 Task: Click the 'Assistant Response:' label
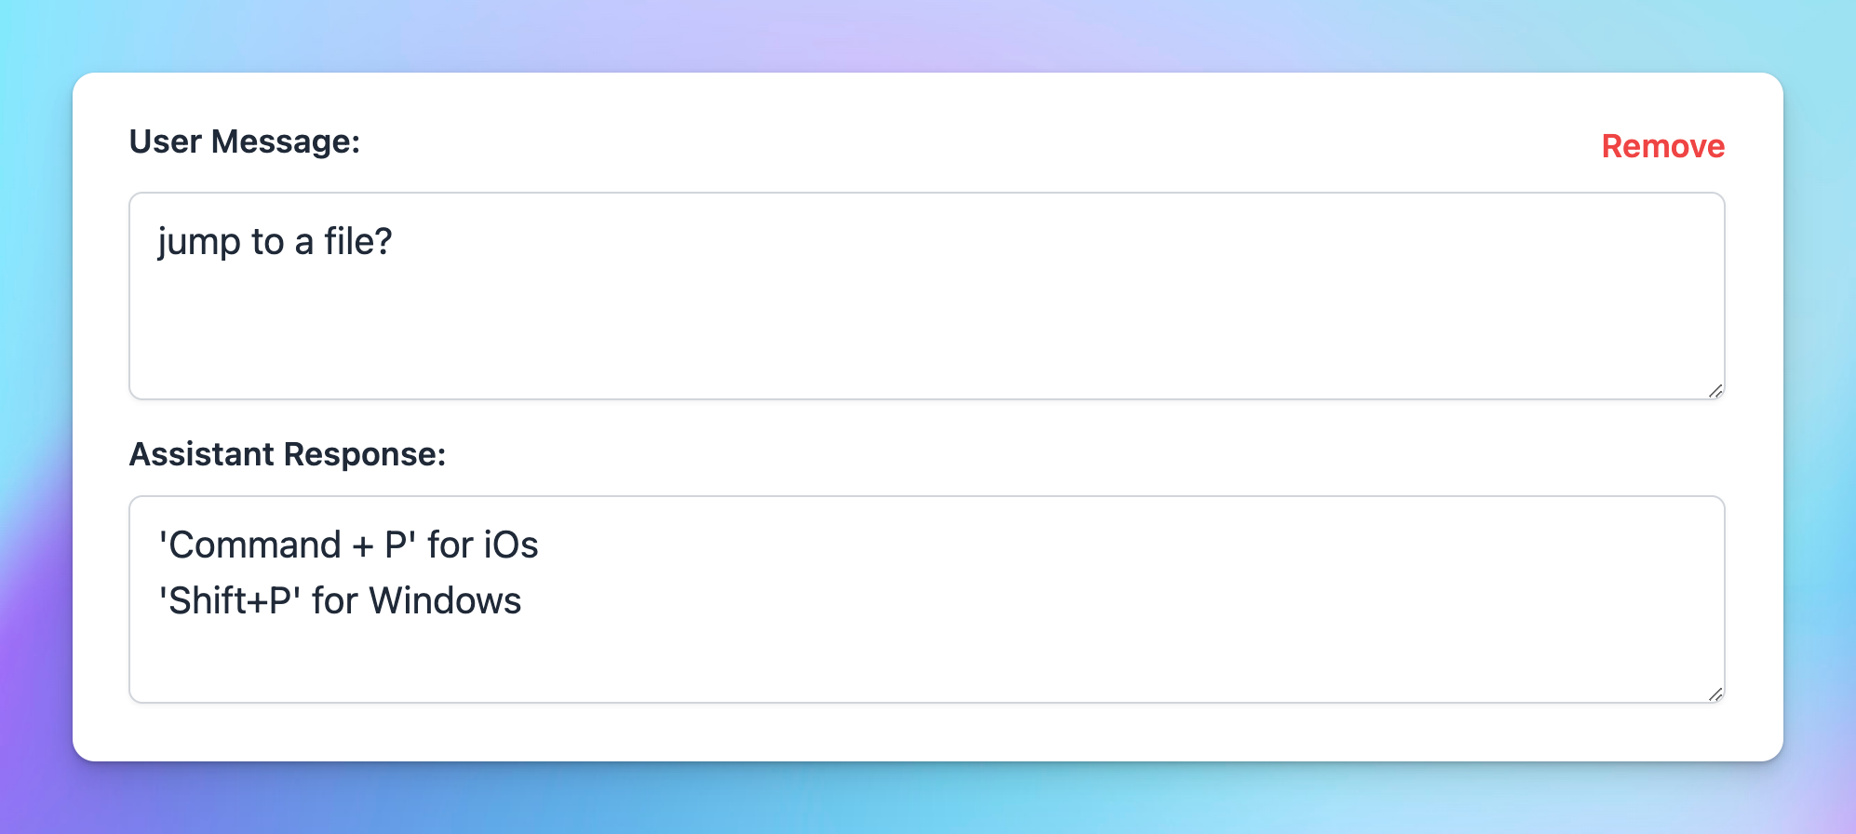tap(289, 454)
